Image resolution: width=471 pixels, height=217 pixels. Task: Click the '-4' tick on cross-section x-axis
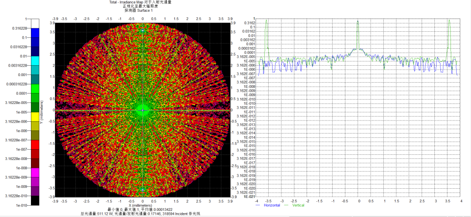coord(256,200)
